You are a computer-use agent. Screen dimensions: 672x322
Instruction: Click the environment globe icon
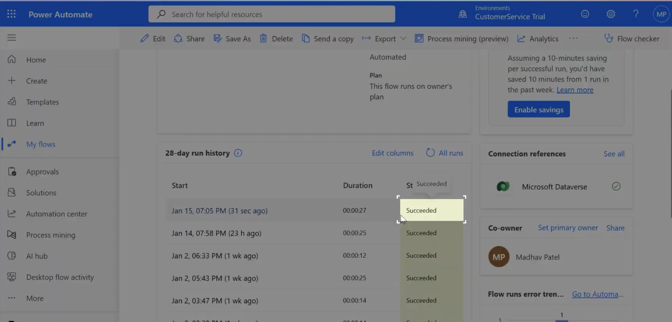tap(463, 14)
